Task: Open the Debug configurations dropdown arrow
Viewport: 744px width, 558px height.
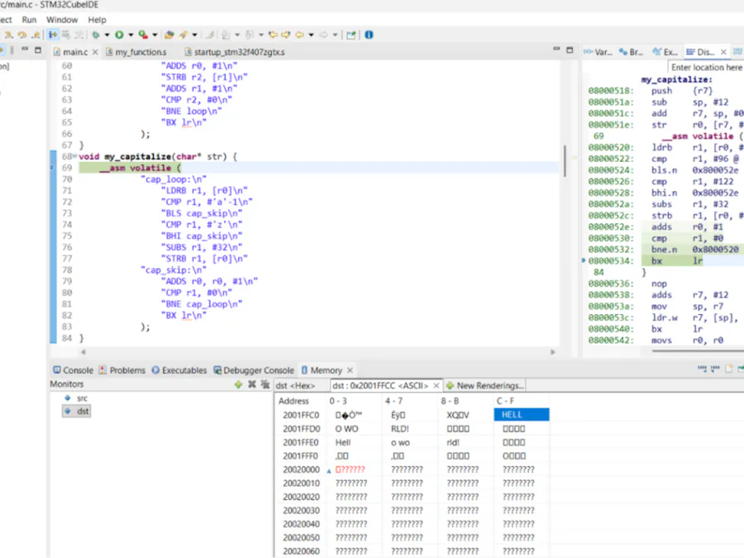Action: [x=107, y=35]
